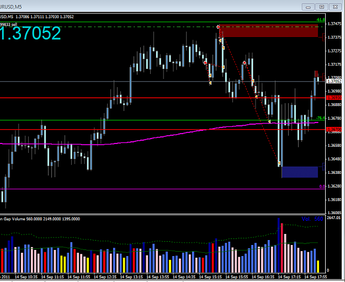This screenshot has height=282, width=345.
Task: Close the EURUSD,M5 chart window
Action: click(335, 7)
